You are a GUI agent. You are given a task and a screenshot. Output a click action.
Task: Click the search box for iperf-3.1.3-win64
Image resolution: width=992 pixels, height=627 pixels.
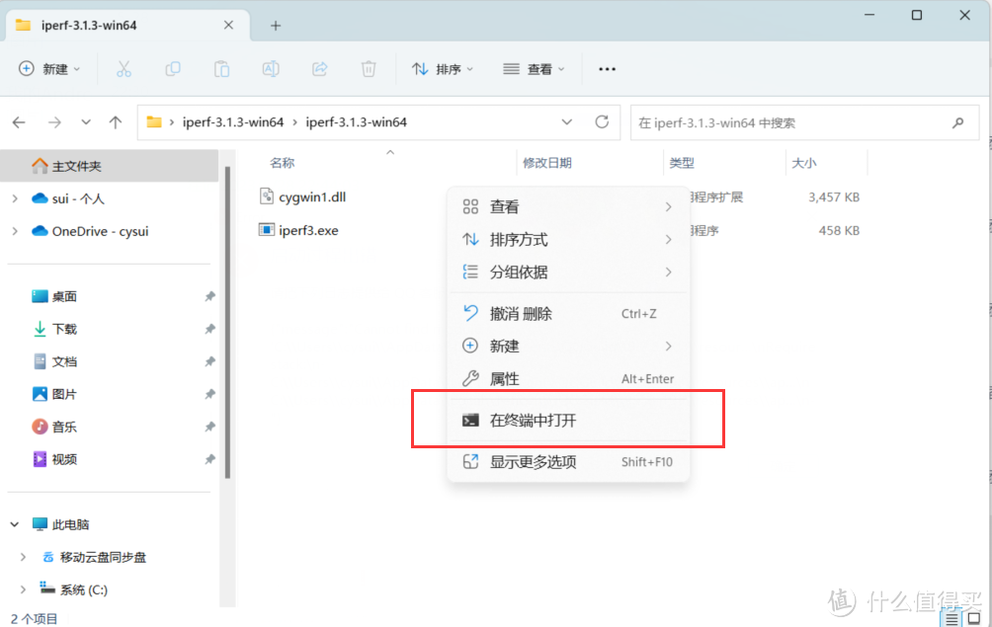pos(790,122)
